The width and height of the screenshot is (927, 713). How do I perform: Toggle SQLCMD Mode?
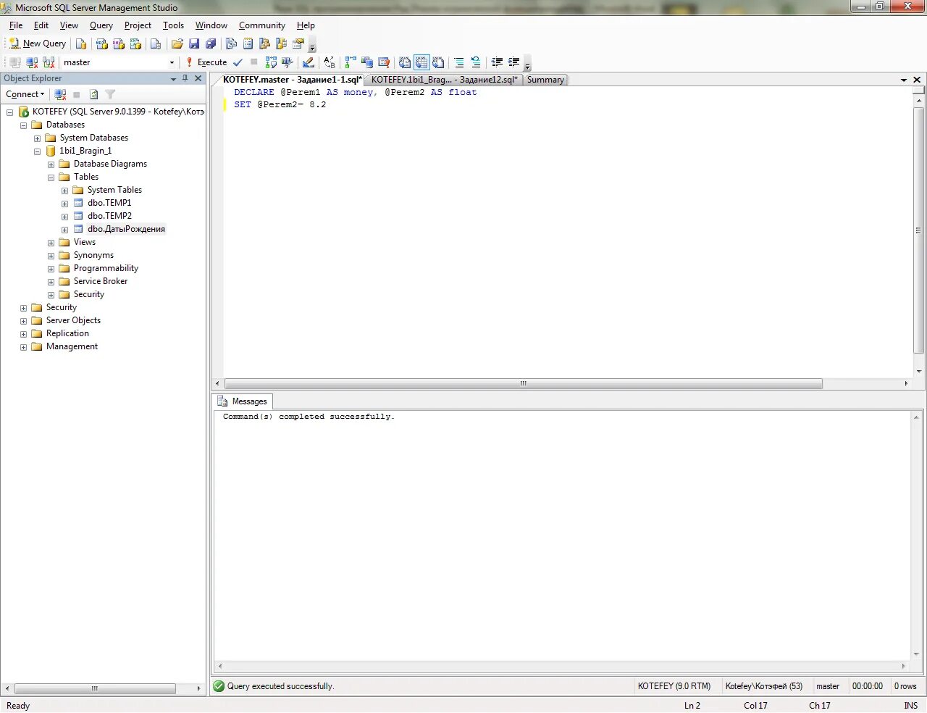pos(384,62)
